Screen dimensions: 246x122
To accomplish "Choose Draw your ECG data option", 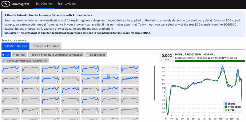I will 46,46.
